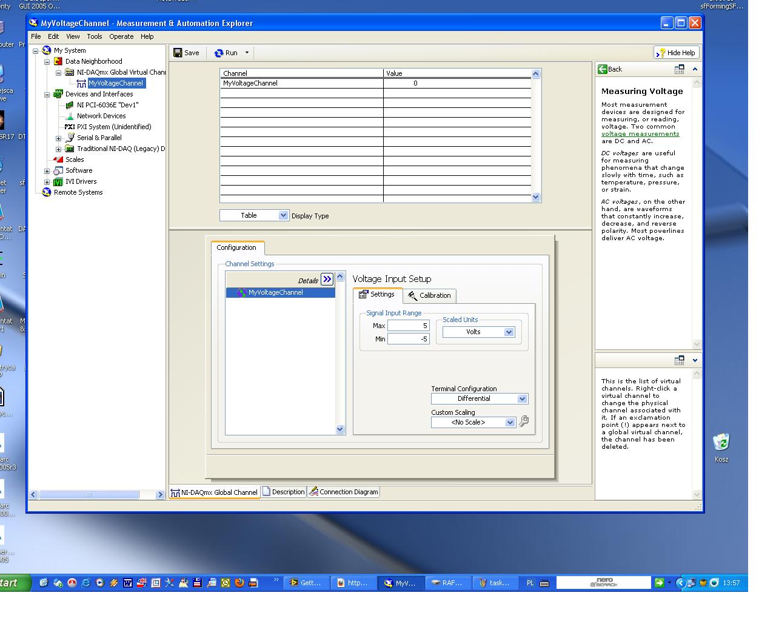The width and height of the screenshot is (776, 621).
Task: Click the lower help pane layout icon
Action: point(680,360)
